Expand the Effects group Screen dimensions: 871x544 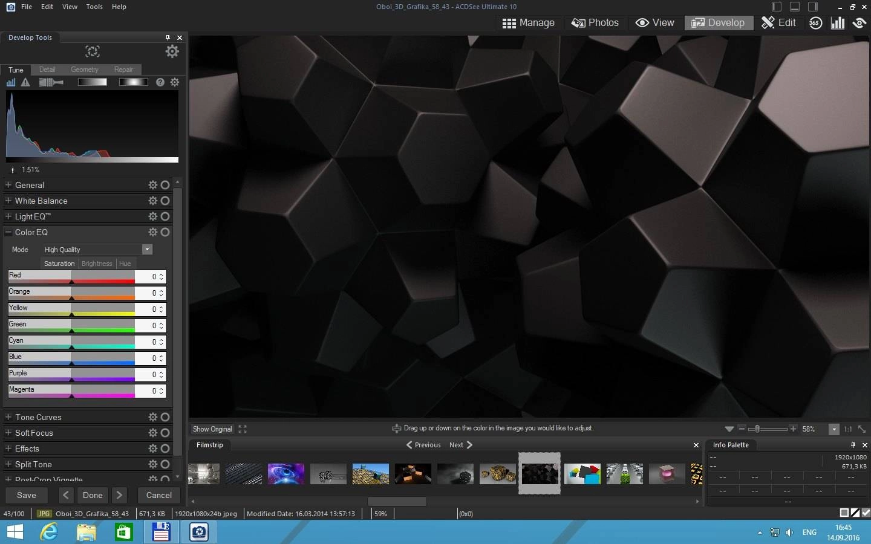click(x=8, y=448)
